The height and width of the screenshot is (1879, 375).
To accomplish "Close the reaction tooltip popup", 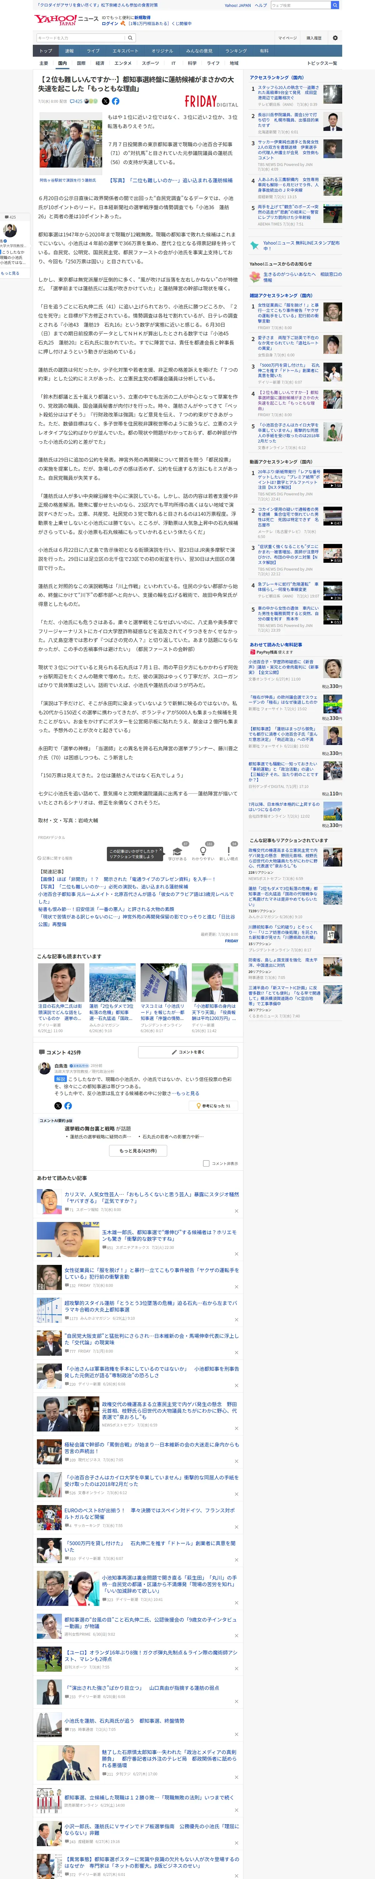I will 161,851.
